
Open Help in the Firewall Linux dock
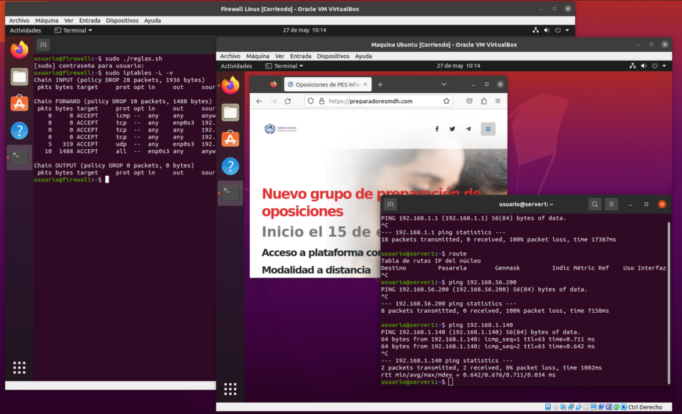click(19, 130)
